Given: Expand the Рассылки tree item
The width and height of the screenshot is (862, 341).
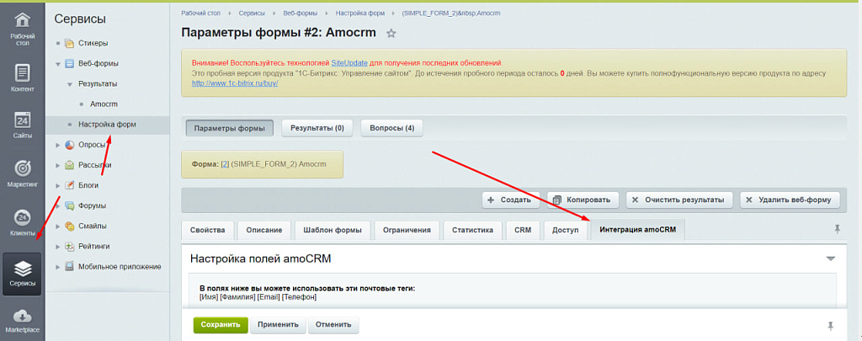Looking at the screenshot, I should click(x=58, y=165).
